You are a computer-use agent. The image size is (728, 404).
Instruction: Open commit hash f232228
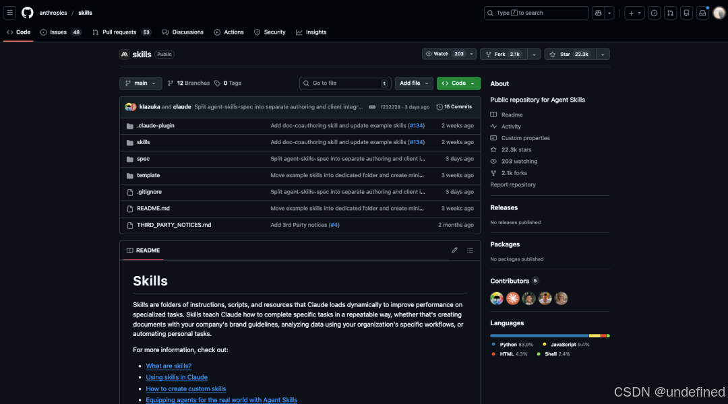(x=390, y=106)
